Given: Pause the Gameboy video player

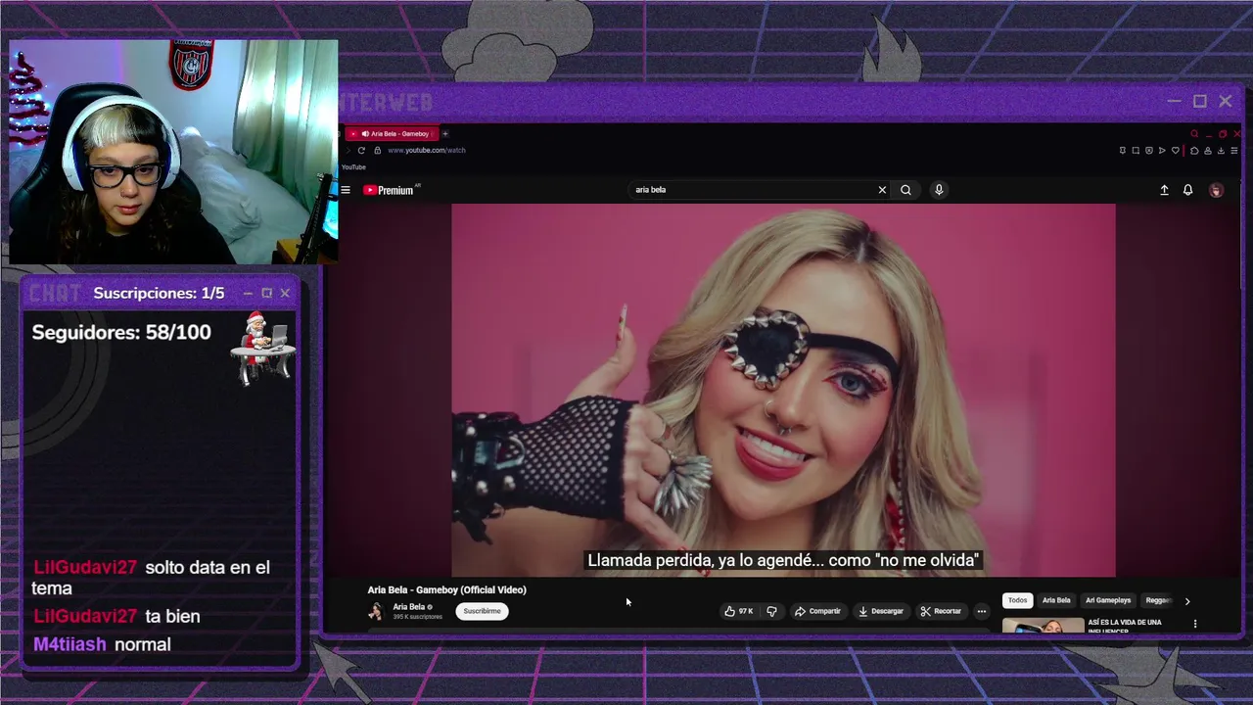Looking at the screenshot, I should (783, 390).
